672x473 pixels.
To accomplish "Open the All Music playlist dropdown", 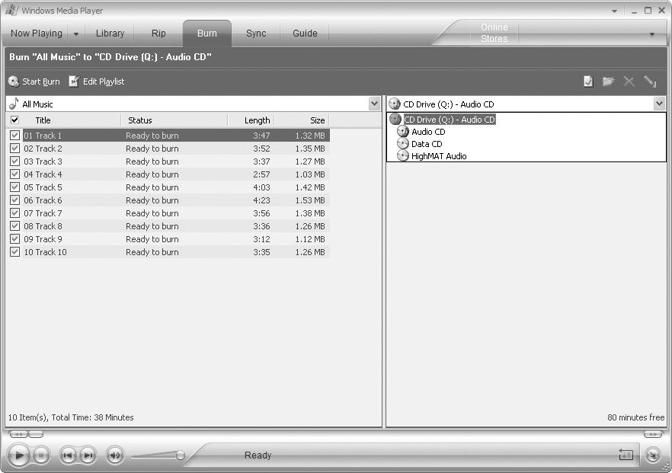I will click(374, 104).
